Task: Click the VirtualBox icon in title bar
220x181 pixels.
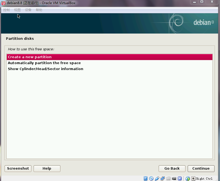Action: click(x=3, y=3)
